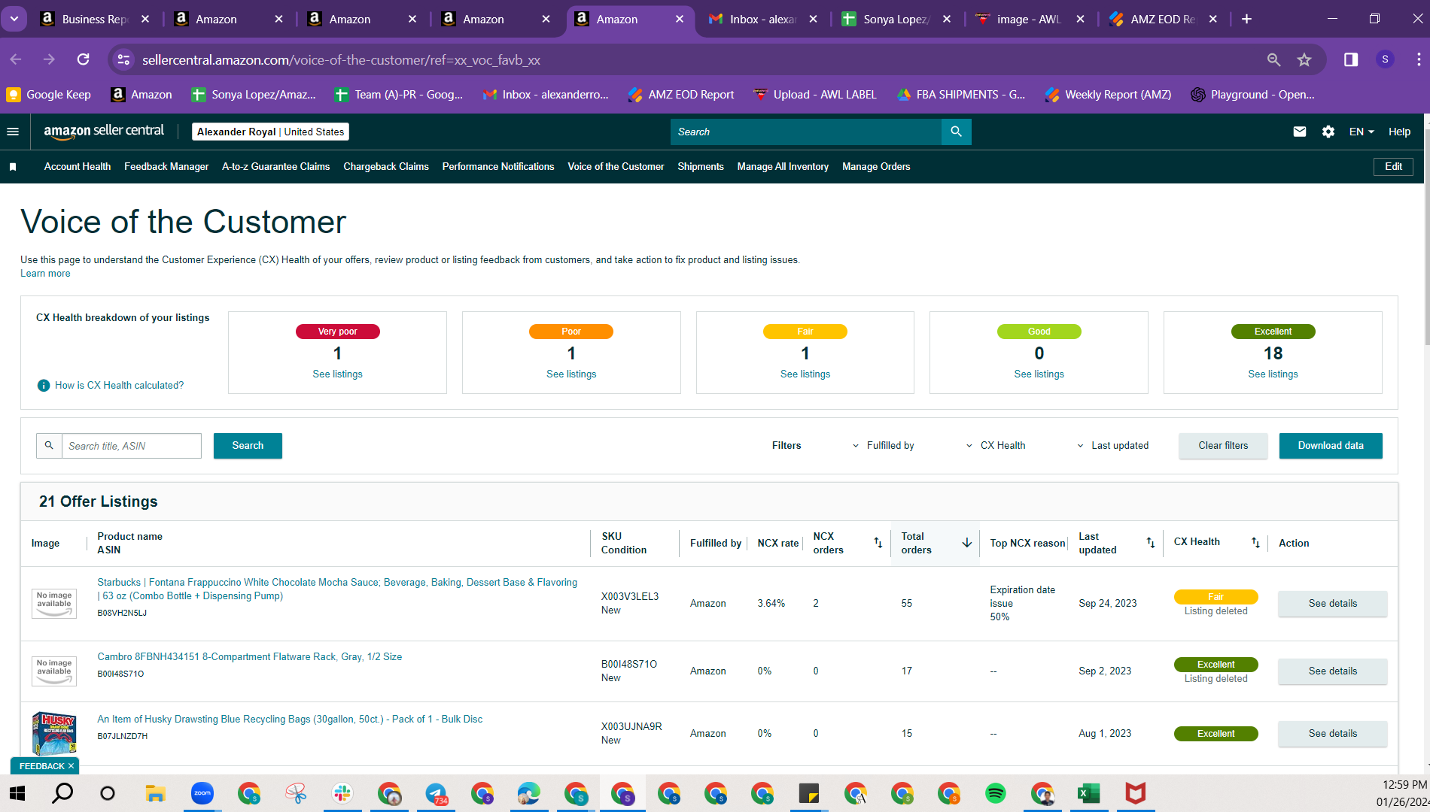Open the Google Keep bookmark
The image size is (1430, 812).
49,95
